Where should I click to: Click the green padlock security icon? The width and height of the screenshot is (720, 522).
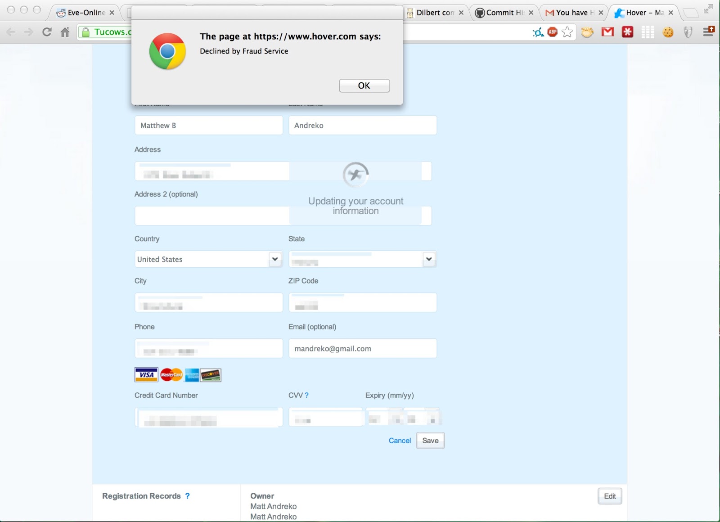tap(85, 32)
